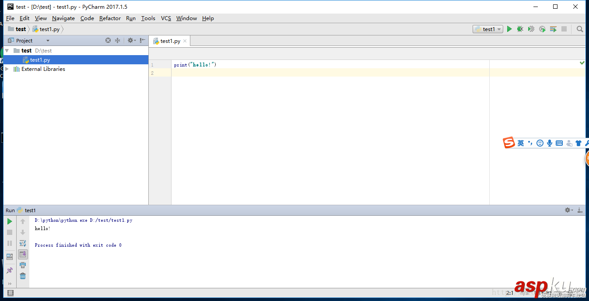Image resolution: width=589 pixels, height=301 pixels.
Task: Toggle scroll to end in console
Action: pos(23,254)
